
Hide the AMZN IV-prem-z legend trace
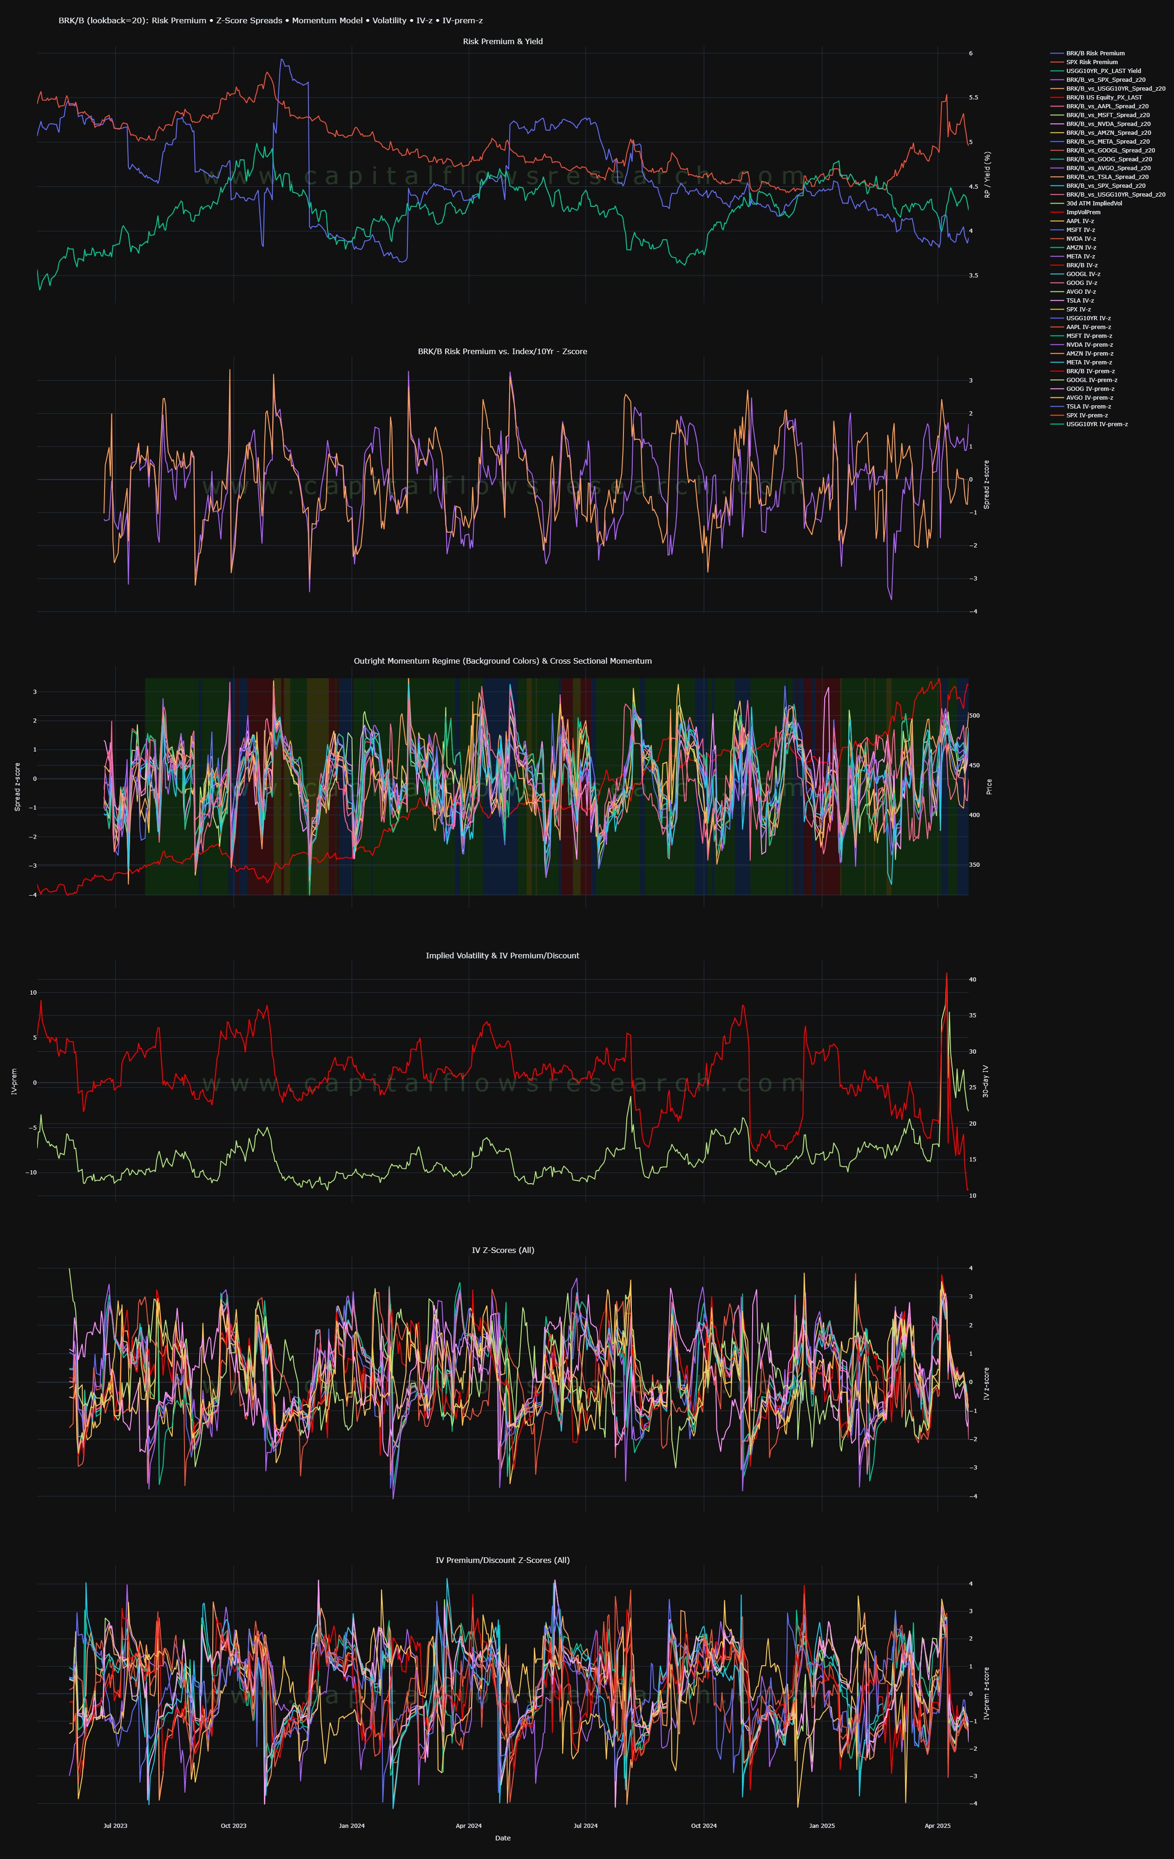click(1082, 354)
